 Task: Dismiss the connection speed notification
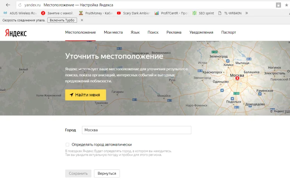coord(82,20)
